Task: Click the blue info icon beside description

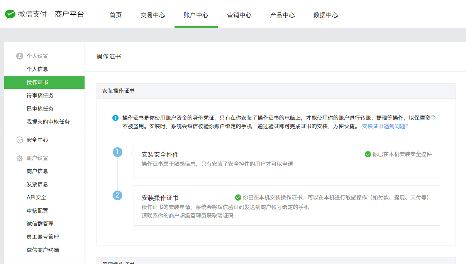Action: (115, 118)
